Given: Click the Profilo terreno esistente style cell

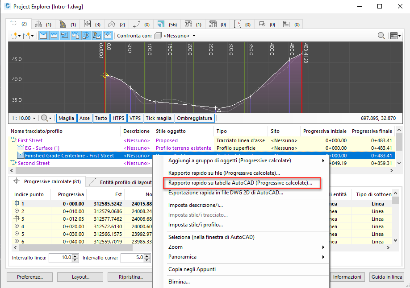Looking at the screenshot, I should [x=184, y=148].
